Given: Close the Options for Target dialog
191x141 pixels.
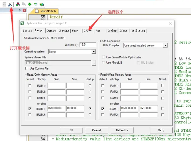Looking at the screenshot, I should (x=170, y=23).
